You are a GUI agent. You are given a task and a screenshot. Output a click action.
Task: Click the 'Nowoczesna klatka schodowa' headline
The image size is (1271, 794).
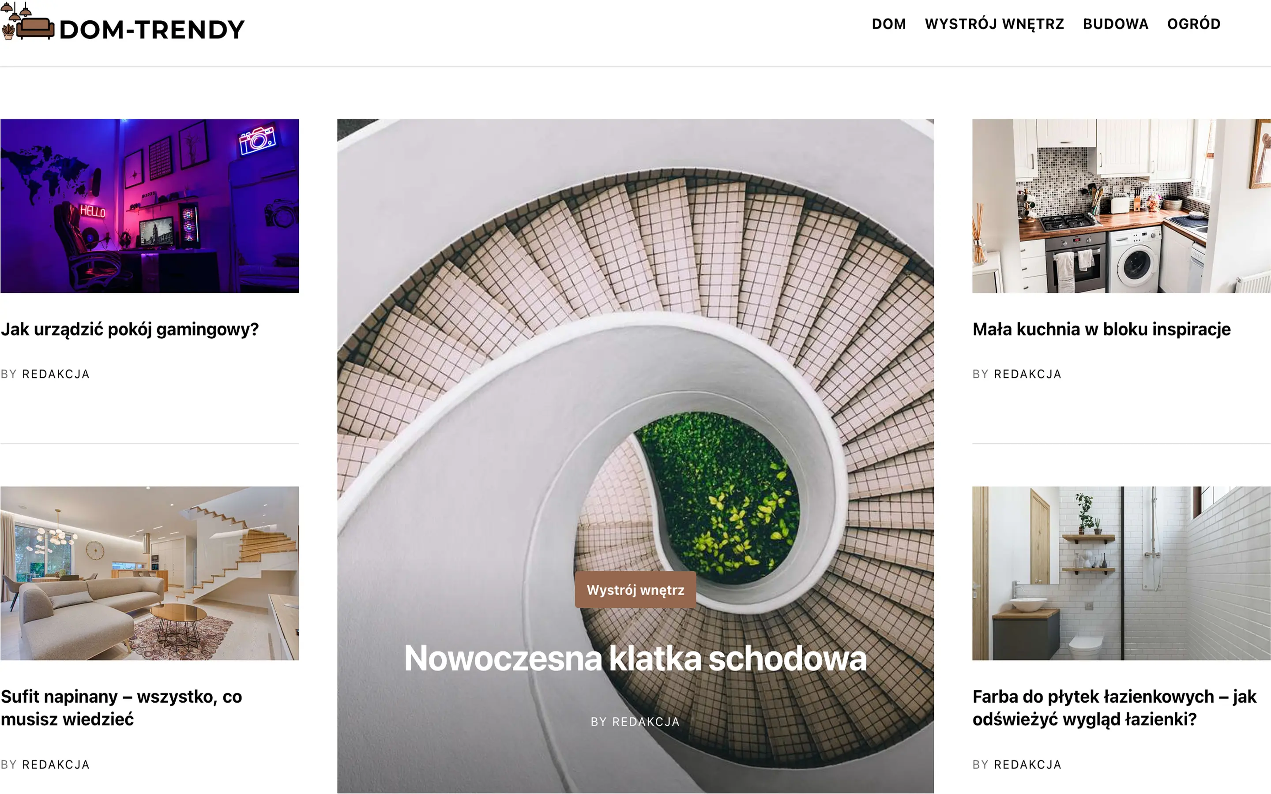[x=635, y=658]
